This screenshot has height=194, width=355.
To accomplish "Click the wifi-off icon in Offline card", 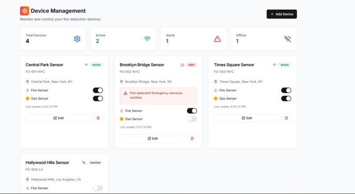I will point(288,39).
